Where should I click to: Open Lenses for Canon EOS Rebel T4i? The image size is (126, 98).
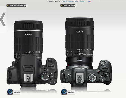(x=17, y=92)
